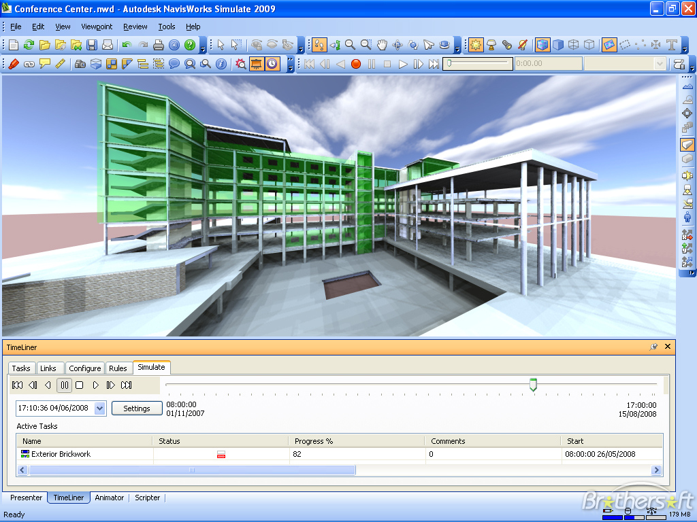The image size is (697, 522).
Task: Pause the TimeLiner simulation playback
Action: (64, 385)
